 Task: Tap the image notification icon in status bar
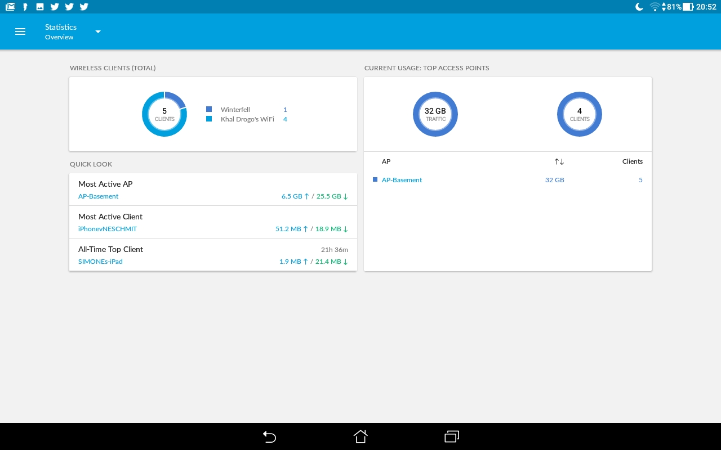coord(40,7)
